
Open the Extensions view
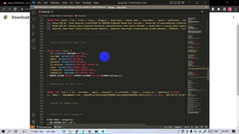click(x=34, y=41)
